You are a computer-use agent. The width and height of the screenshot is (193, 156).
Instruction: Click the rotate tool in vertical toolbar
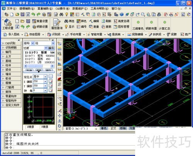click(x=59, y=126)
